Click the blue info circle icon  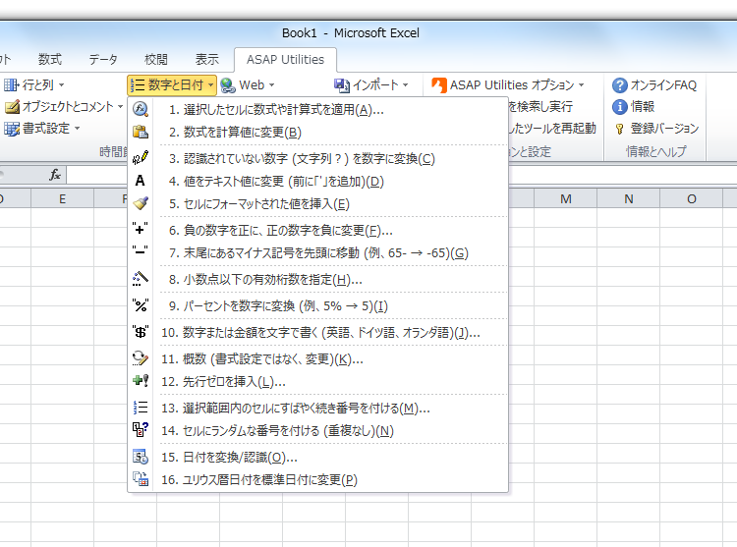[619, 107]
